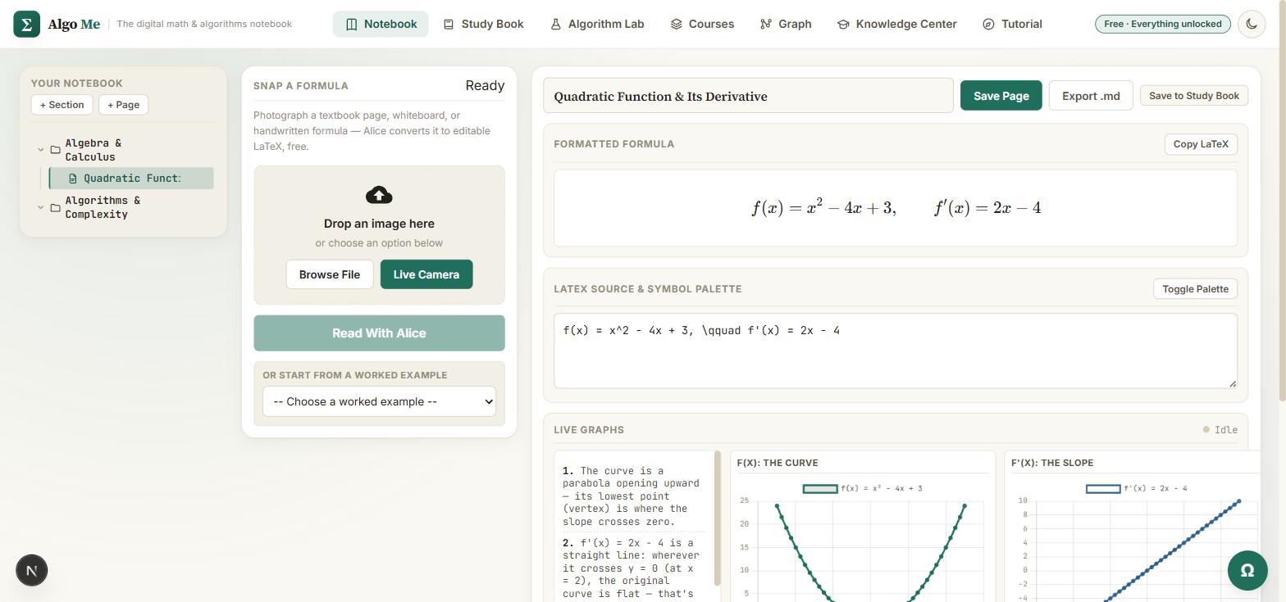Open the Tutorial tab
The height and width of the screenshot is (602, 1286).
(x=1012, y=24)
